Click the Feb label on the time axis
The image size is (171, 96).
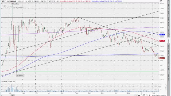click(154, 93)
